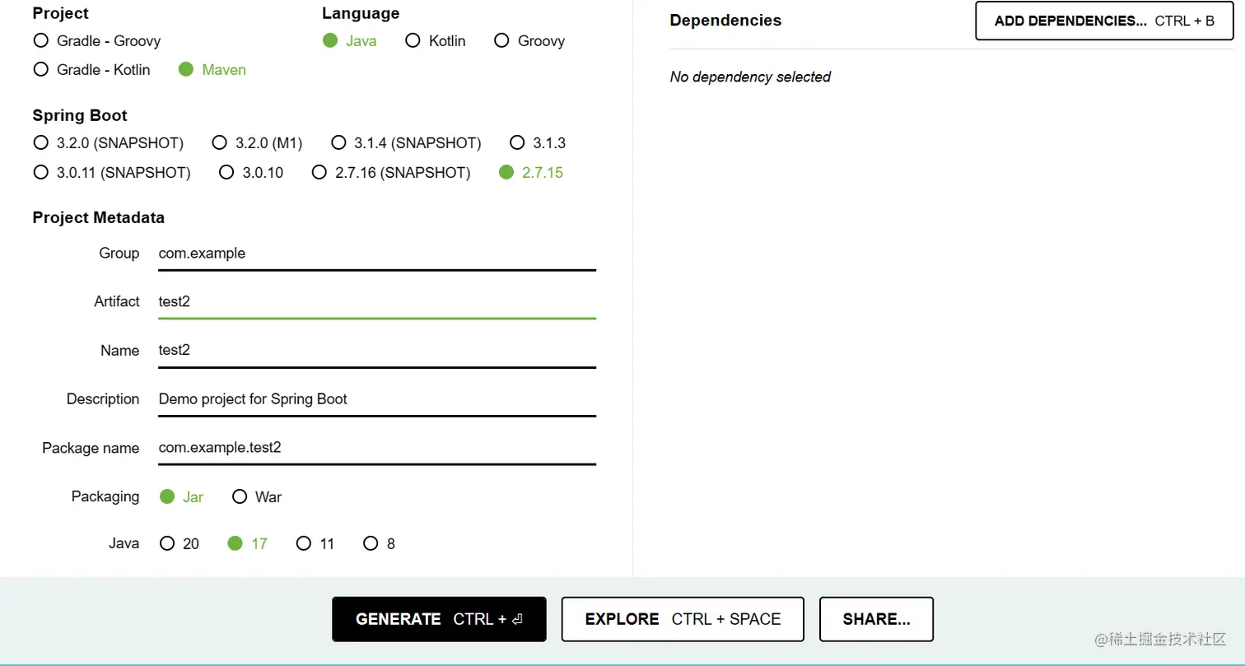
Task: Click the Package name label
Action: [91, 448]
